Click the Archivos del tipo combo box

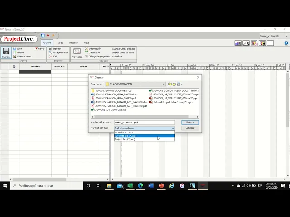click(145, 128)
